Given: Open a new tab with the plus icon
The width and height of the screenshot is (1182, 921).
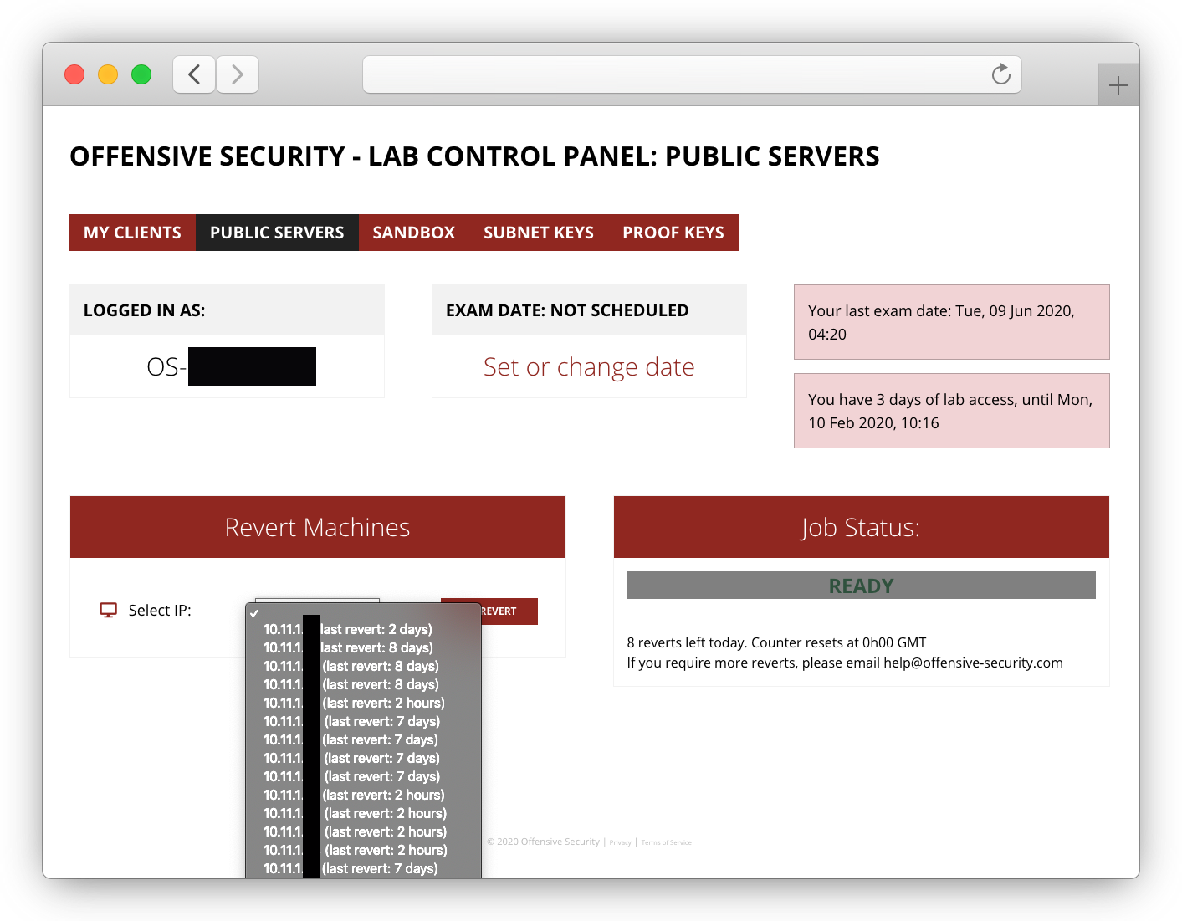Looking at the screenshot, I should 1118,85.
